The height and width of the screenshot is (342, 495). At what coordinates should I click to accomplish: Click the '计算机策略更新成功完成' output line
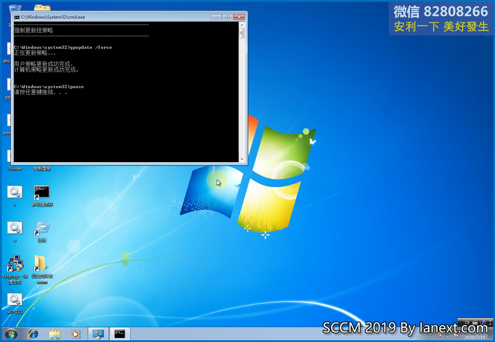point(46,70)
